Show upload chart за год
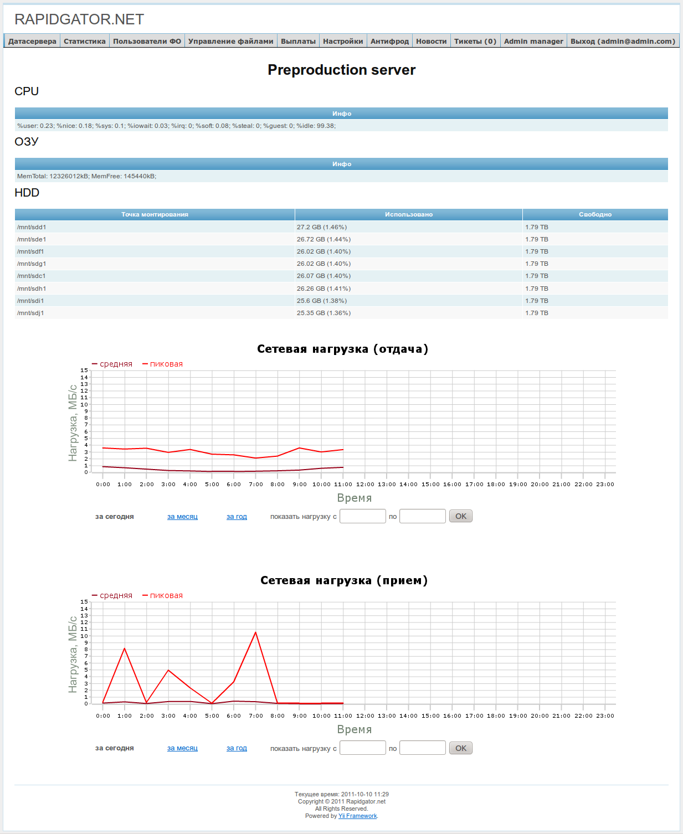The width and height of the screenshot is (683, 834). pyautogui.click(x=237, y=517)
